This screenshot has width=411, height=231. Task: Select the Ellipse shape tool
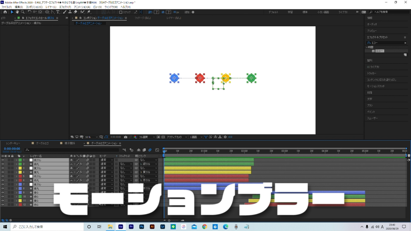click(47, 12)
